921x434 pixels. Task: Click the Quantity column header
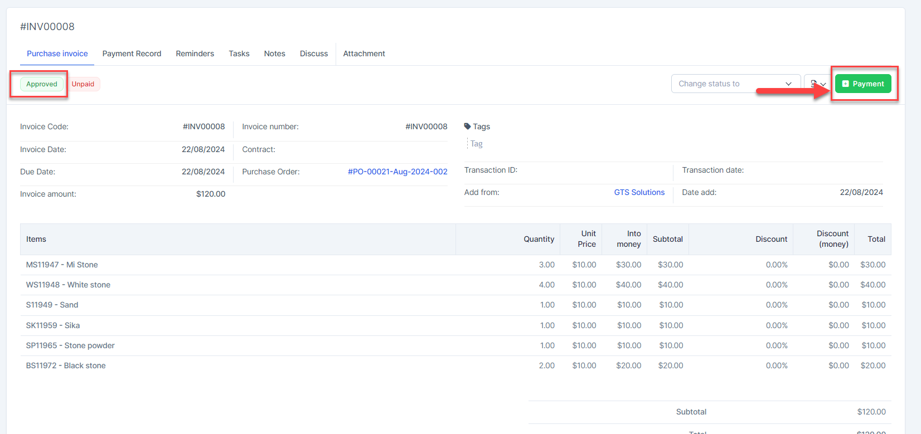click(x=539, y=239)
